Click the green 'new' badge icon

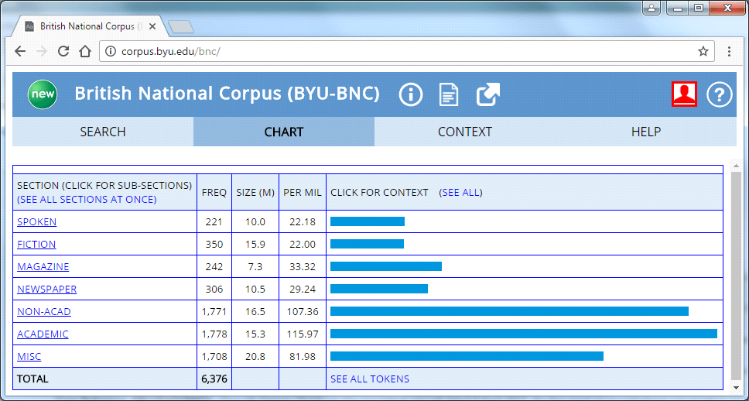coord(43,94)
